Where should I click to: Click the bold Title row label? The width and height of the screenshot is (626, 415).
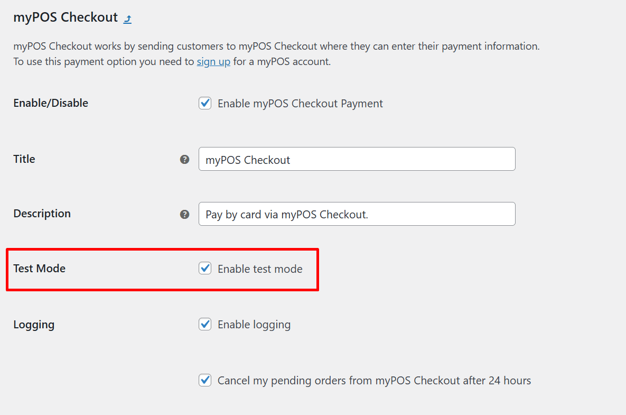(24, 159)
